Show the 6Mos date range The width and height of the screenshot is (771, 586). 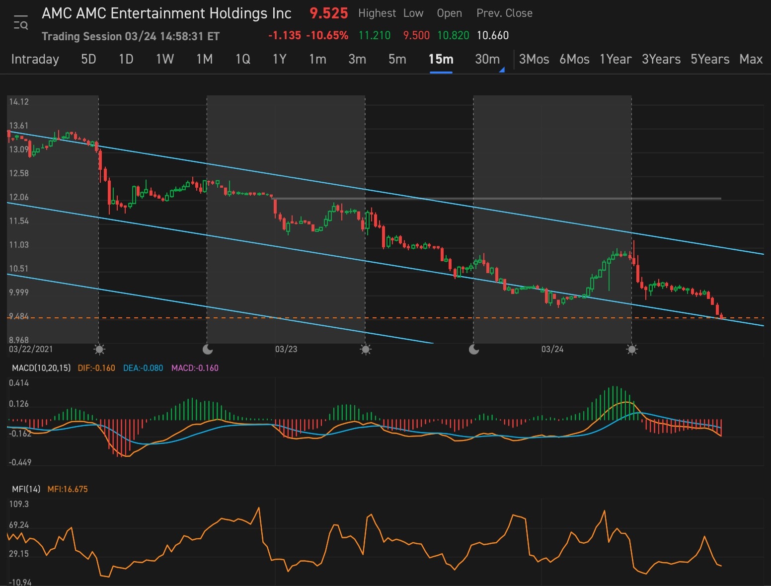(574, 59)
